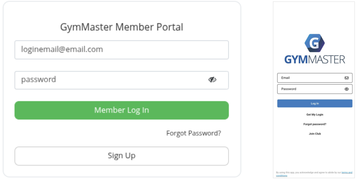
Task: Click the Sign Up button
Action: click(x=121, y=156)
